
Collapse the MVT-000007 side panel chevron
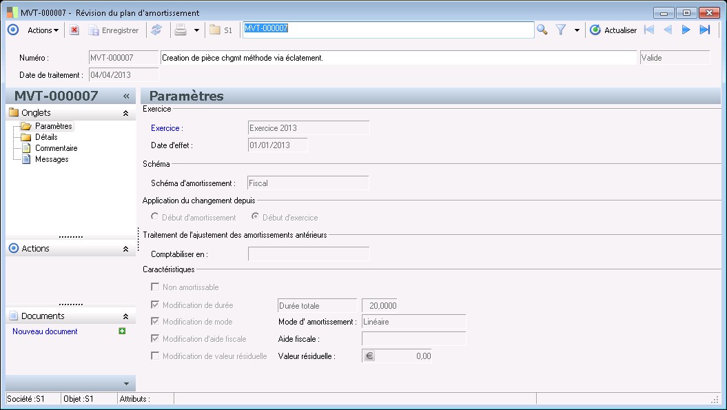tap(126, 96)
